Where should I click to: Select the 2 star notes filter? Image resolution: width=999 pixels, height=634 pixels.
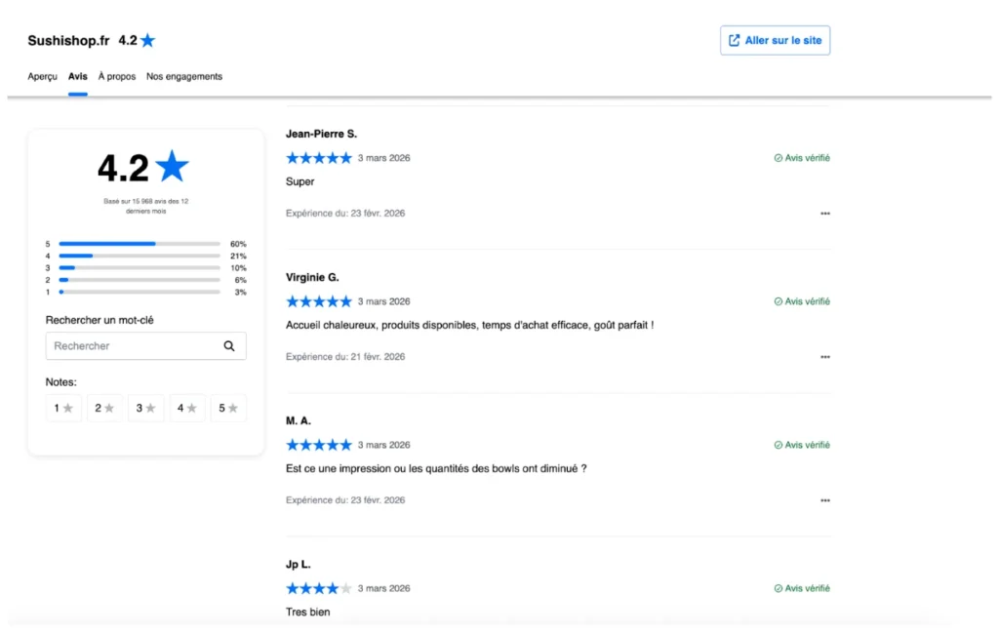point(104,409)
